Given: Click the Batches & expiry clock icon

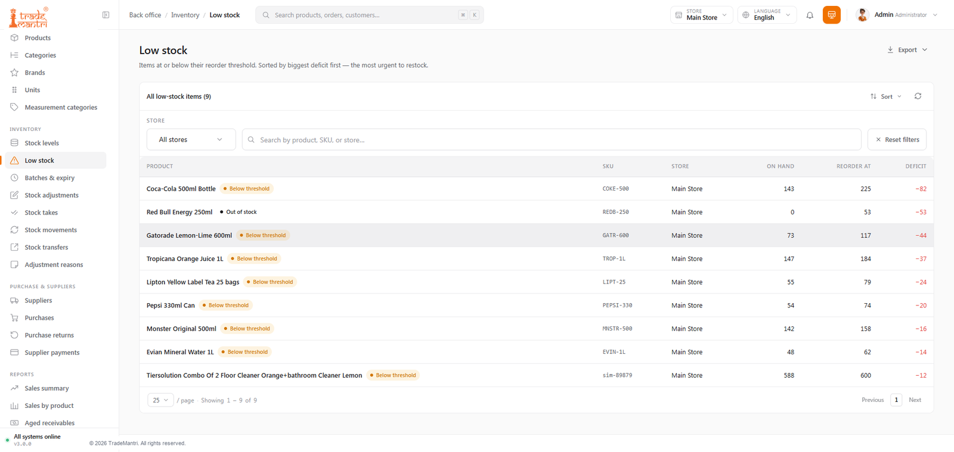Looking at the screenshot, I should tap(14, 177).
